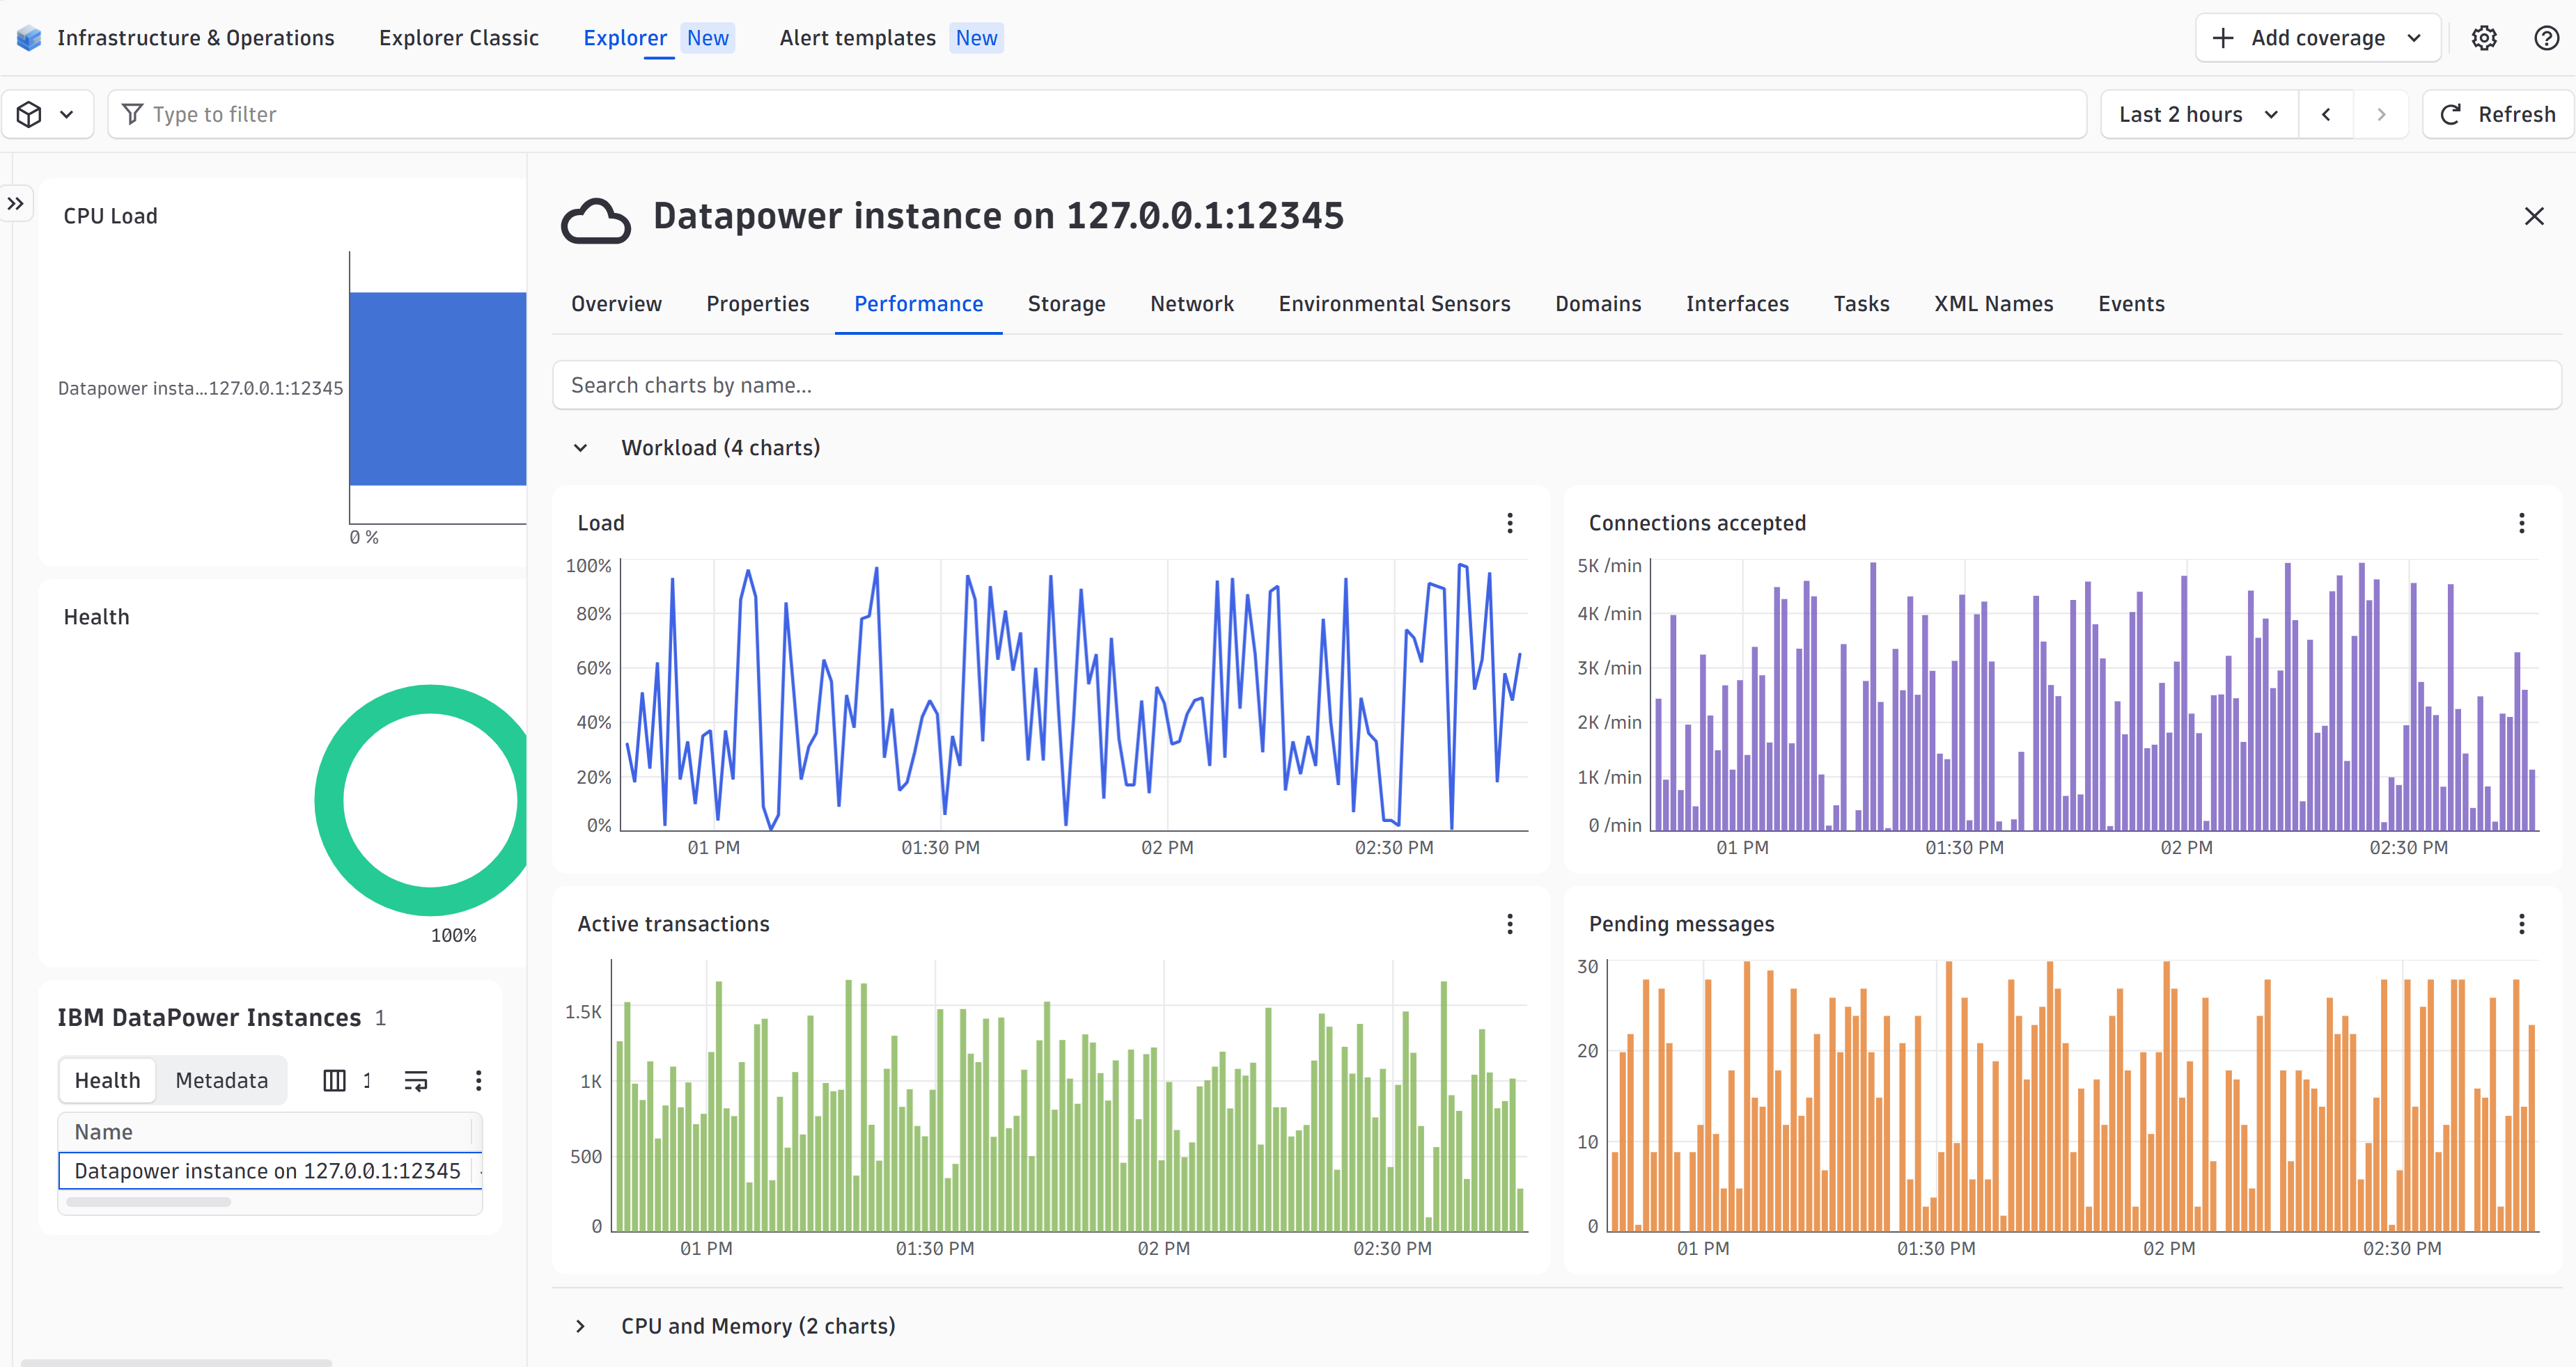Select the Performance tab
Screen dimensions: 2576x1367
pos(918,303)
